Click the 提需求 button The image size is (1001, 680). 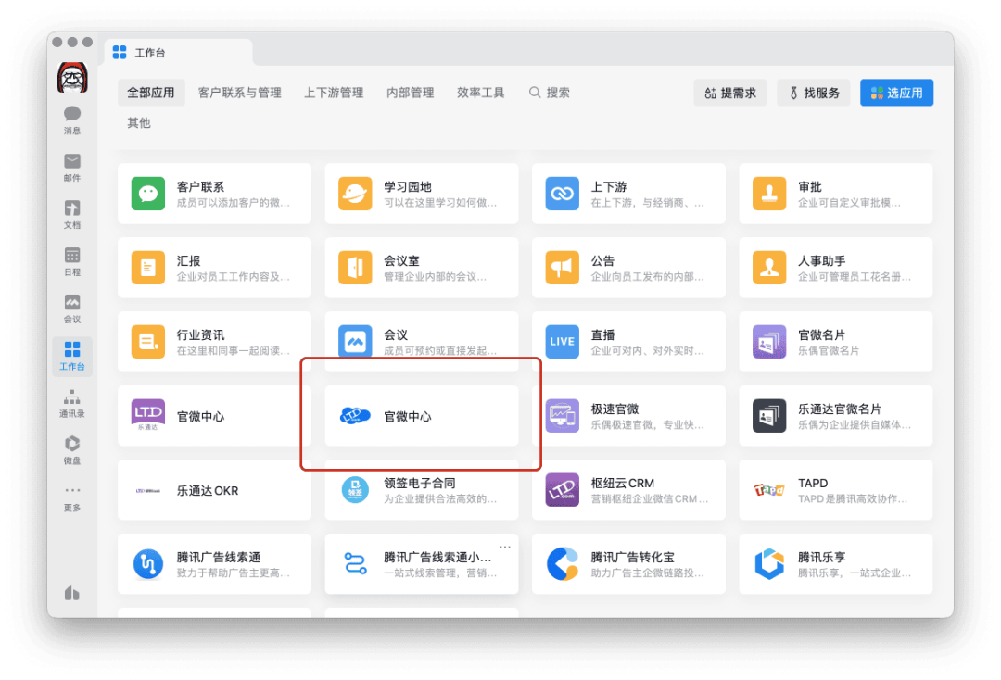tap(730, 93)
